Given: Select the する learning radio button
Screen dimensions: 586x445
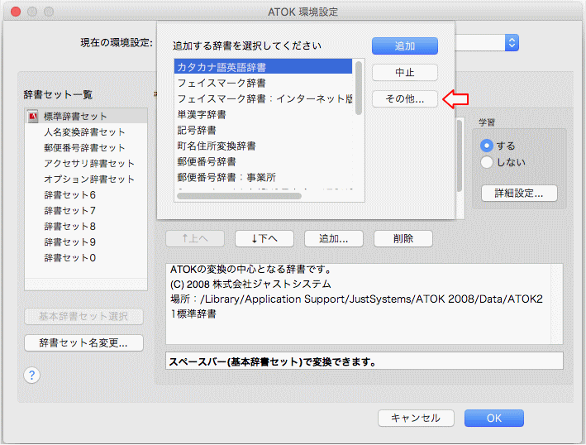Looking at the screenshot, I should (x=487, y=146).
